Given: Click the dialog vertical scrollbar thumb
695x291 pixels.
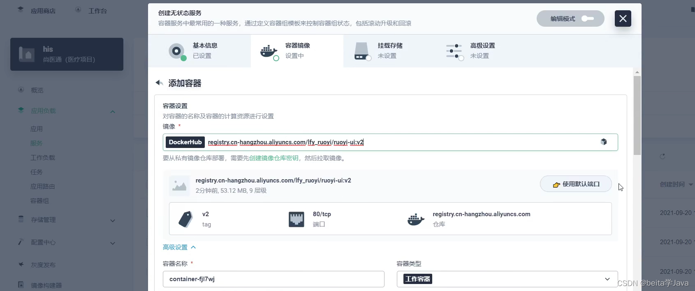Looking at the screenshot, I should (x=637, y=115).
